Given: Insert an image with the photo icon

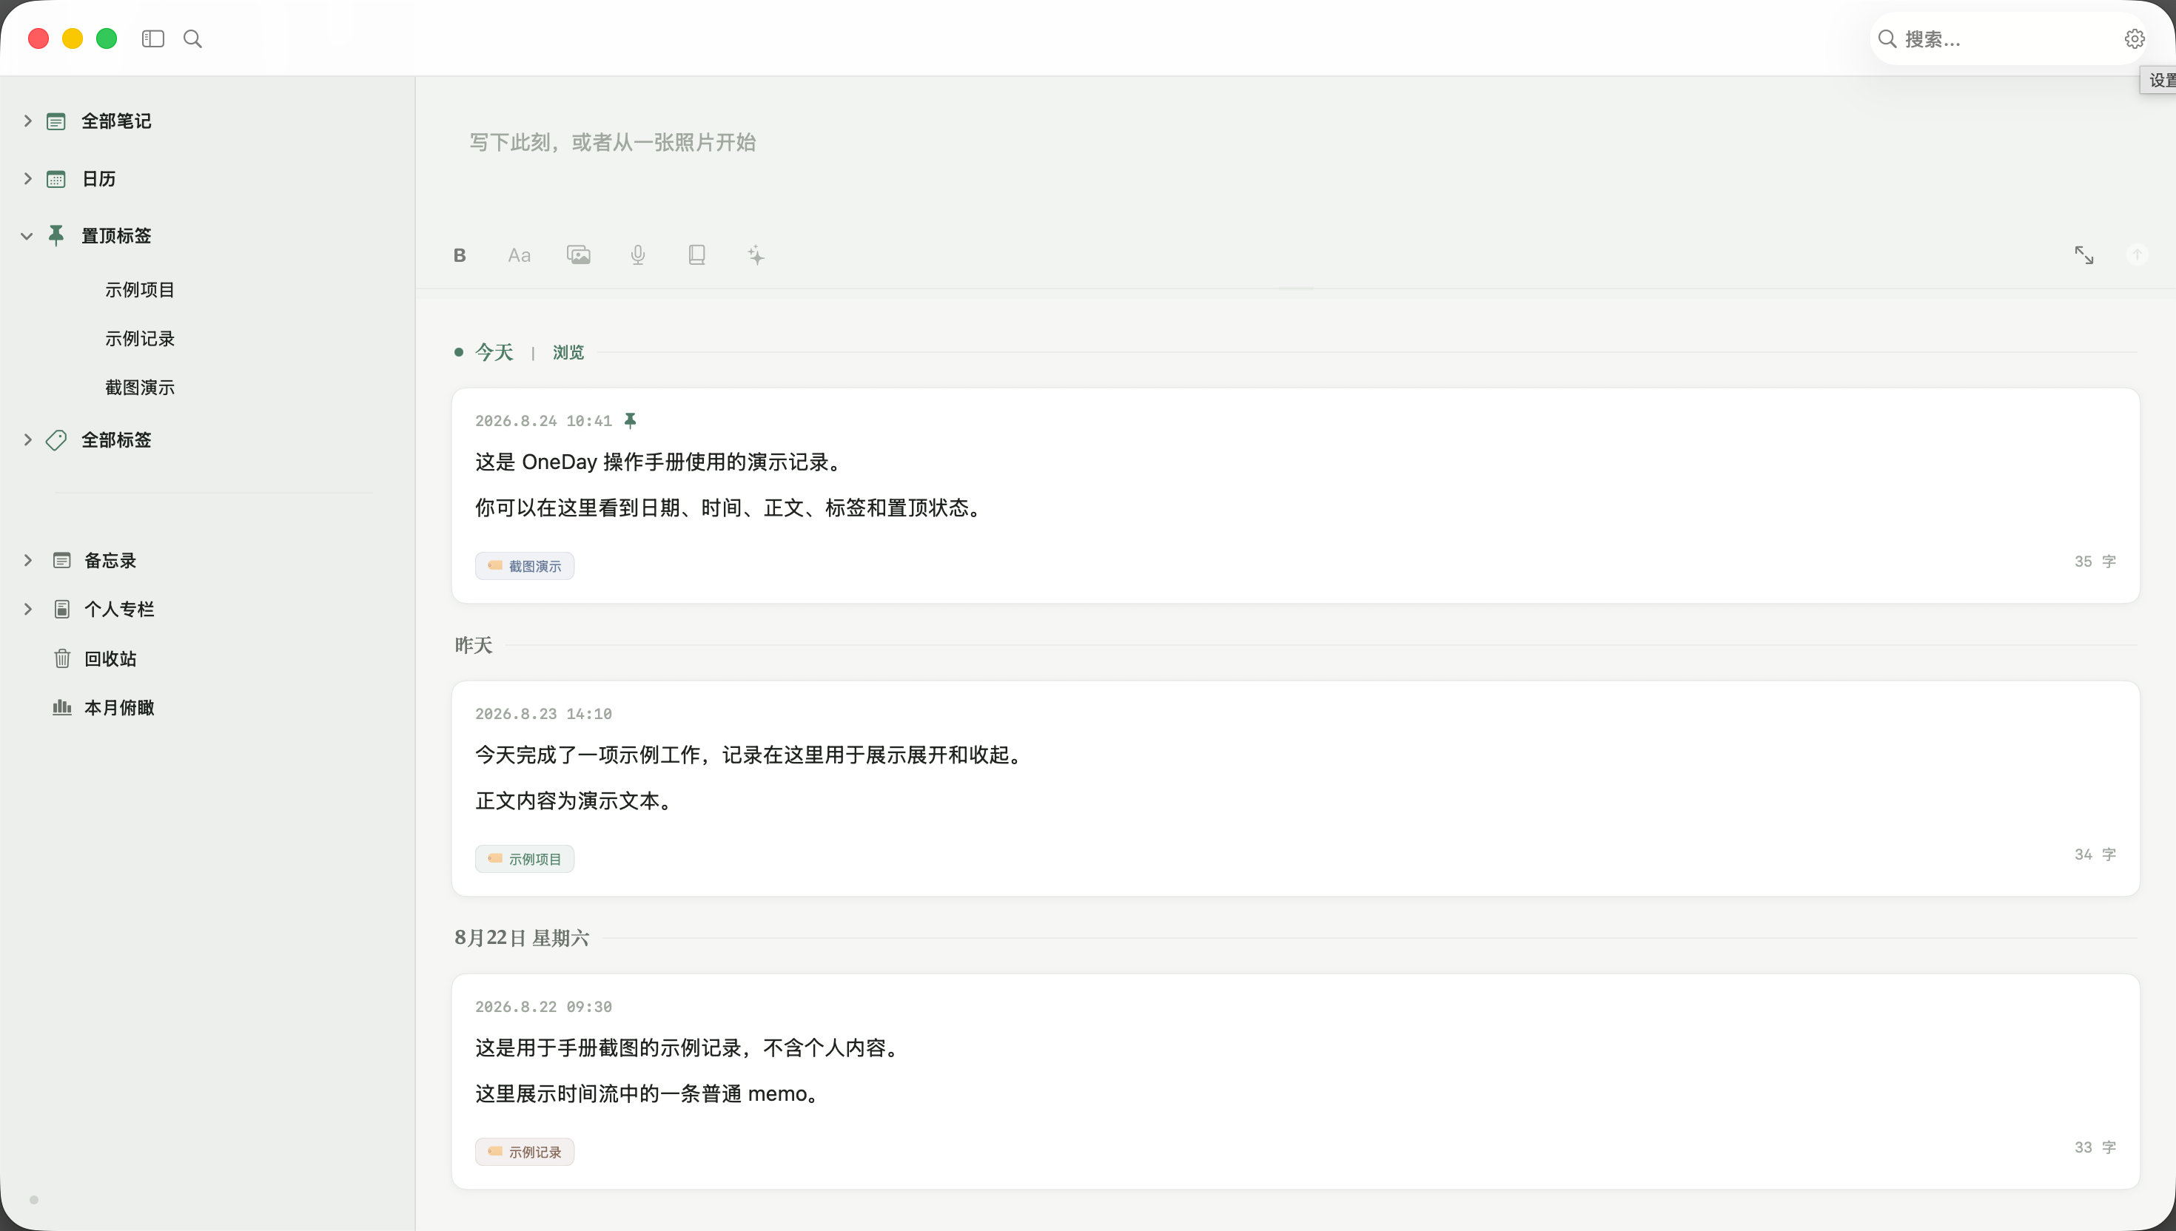Looking at the screenshot, I should point(579,255).
